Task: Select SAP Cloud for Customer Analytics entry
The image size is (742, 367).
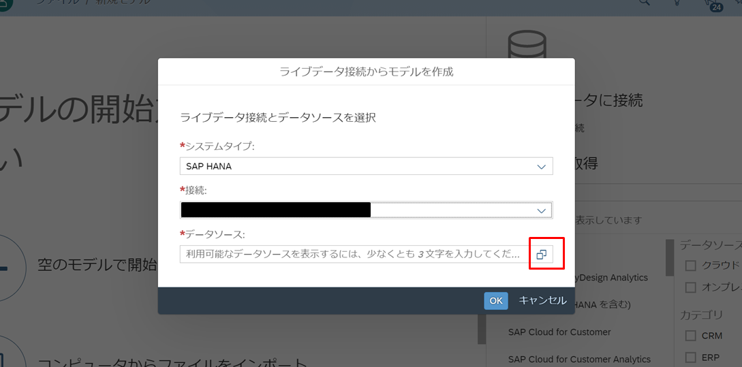Action: 579,360
